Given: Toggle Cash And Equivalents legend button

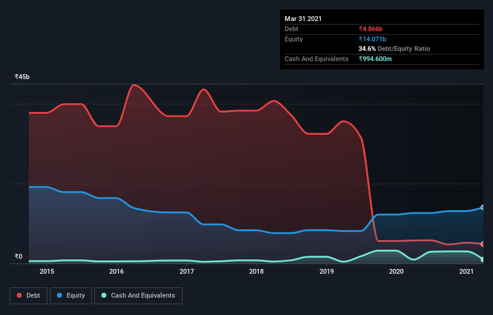Looking at the screenshot, I should point(138,296).
